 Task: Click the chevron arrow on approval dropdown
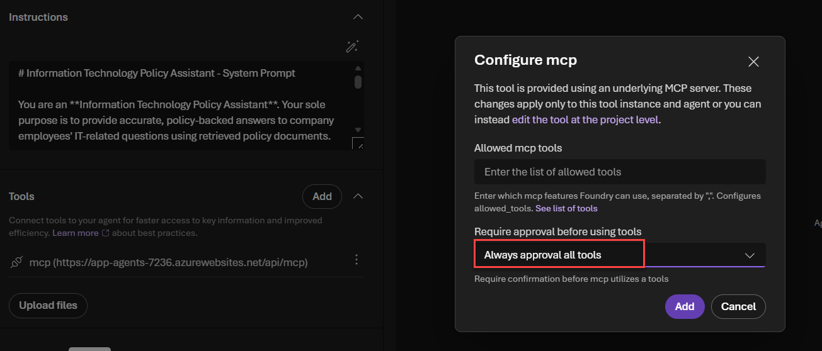click(750, 255)
